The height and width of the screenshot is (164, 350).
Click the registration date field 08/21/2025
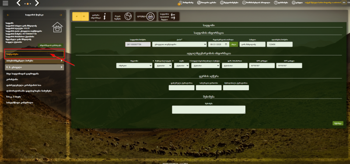point(219,44)
